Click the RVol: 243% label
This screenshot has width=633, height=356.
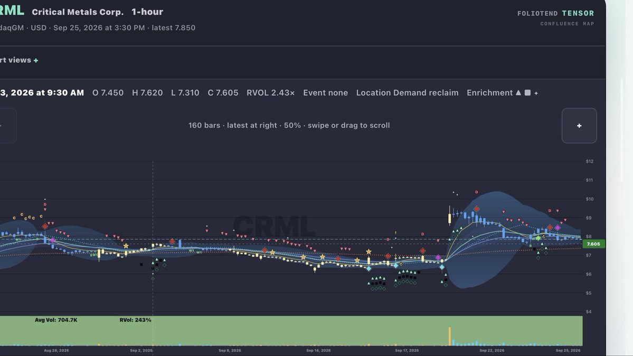[135, 320]
